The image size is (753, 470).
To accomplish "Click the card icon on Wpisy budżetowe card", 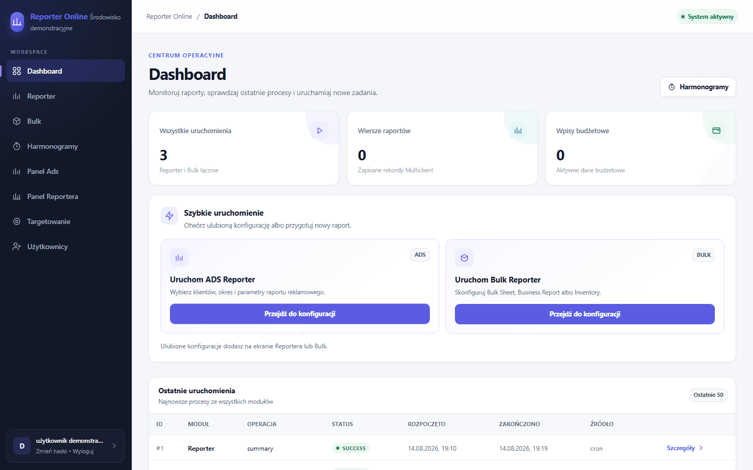I will tap(716, 131).
